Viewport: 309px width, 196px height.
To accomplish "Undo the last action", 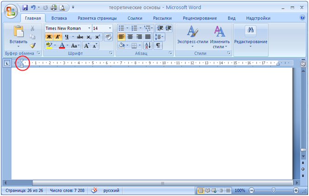I will tap(33, 8).
